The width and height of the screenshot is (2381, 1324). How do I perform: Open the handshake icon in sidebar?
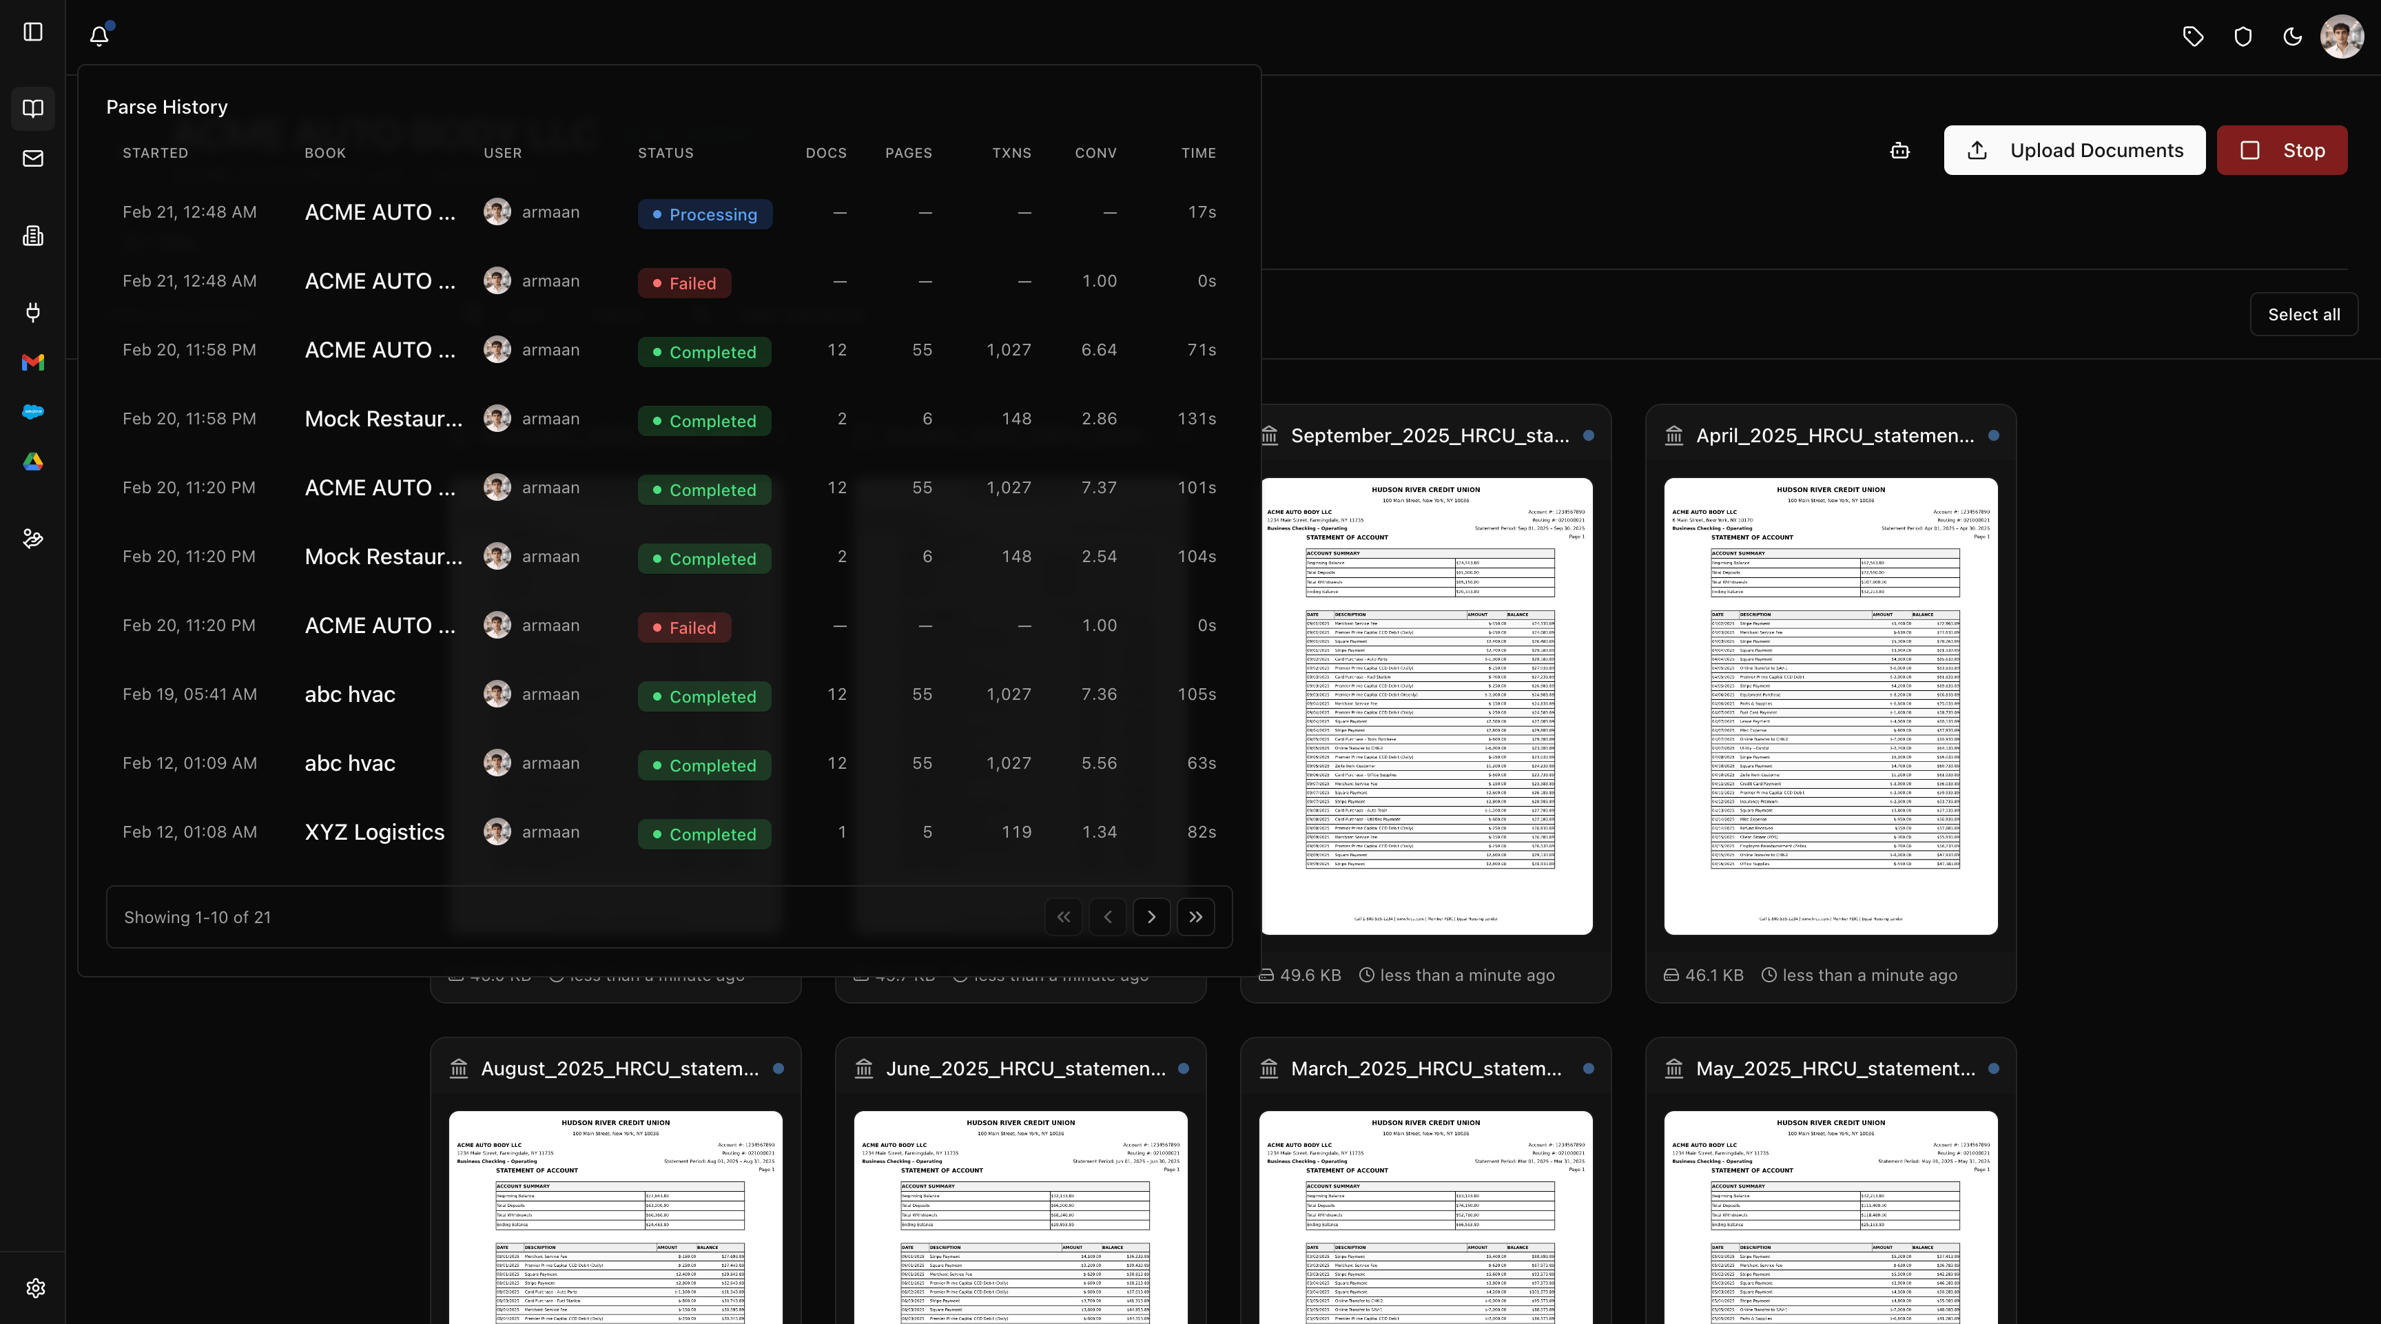(x=33, y=538)
